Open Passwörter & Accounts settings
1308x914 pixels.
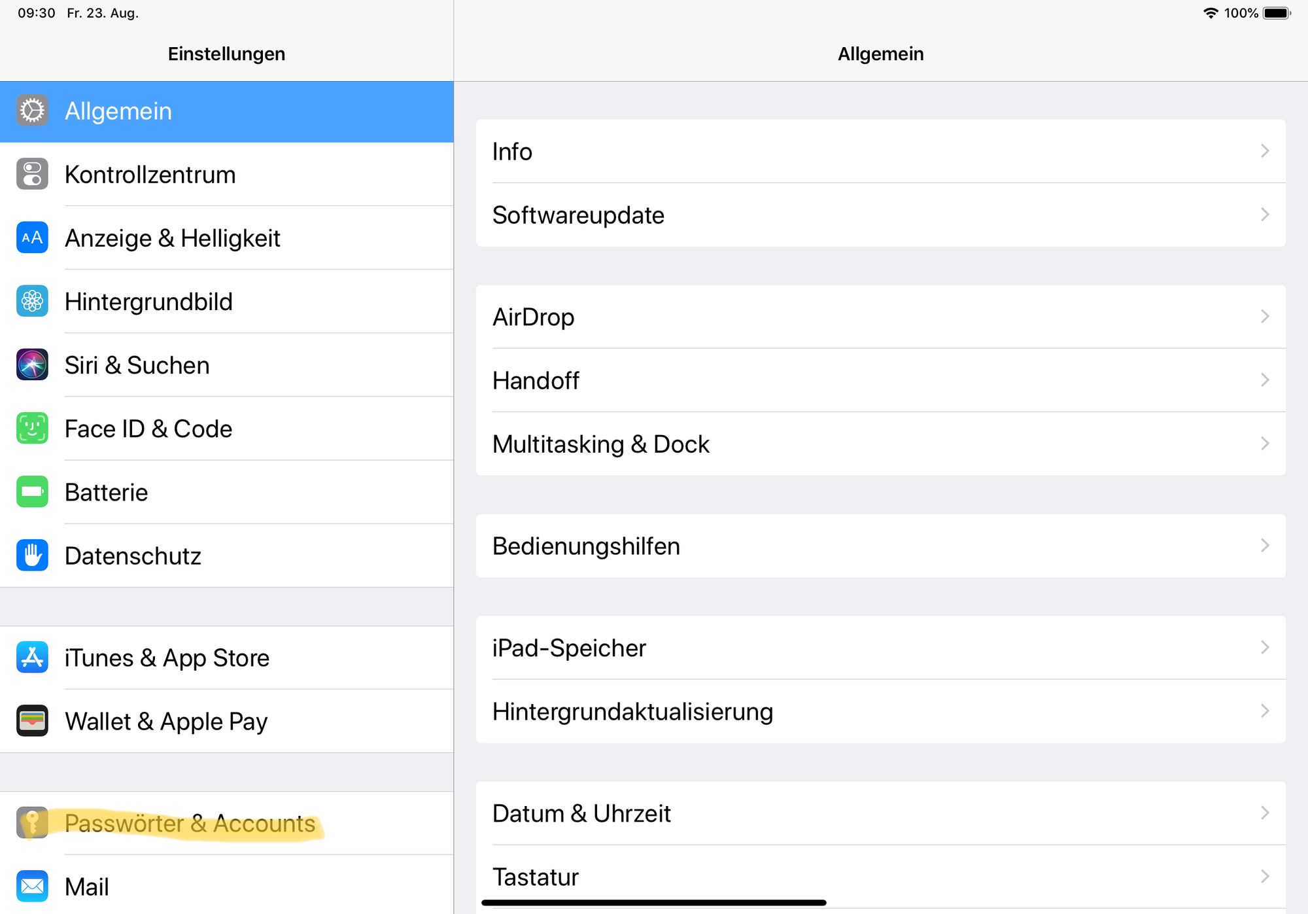click(x=227, y=823)
